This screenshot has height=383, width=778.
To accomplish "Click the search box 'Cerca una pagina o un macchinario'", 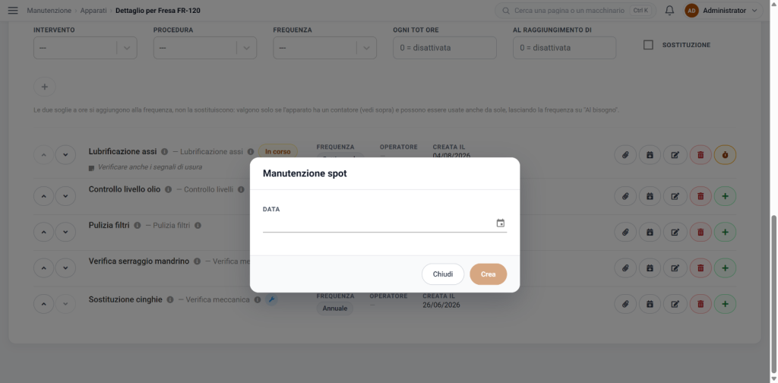I will point(576,11).
